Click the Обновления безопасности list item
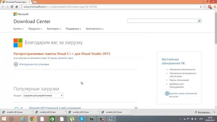217x122 pixels. click(182, 69)
